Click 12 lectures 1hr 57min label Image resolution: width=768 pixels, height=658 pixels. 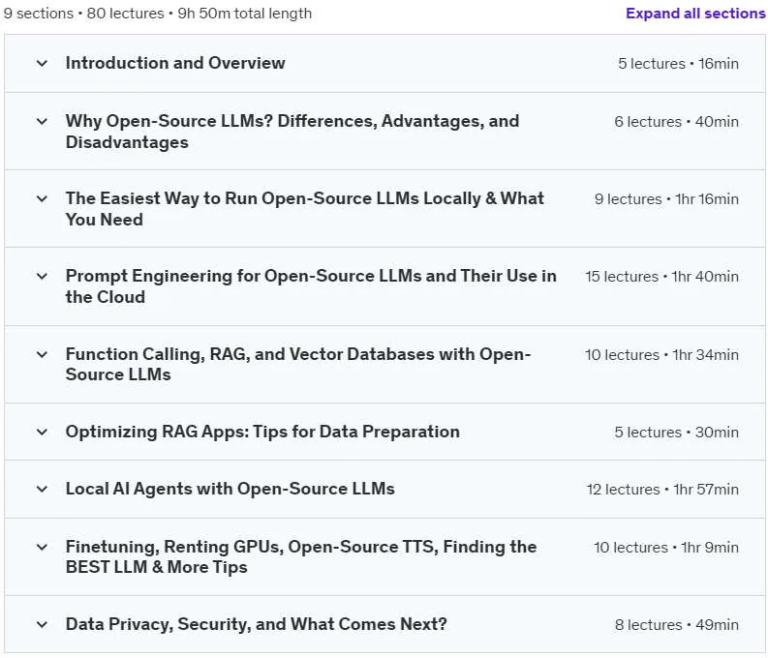coord(662,490)
